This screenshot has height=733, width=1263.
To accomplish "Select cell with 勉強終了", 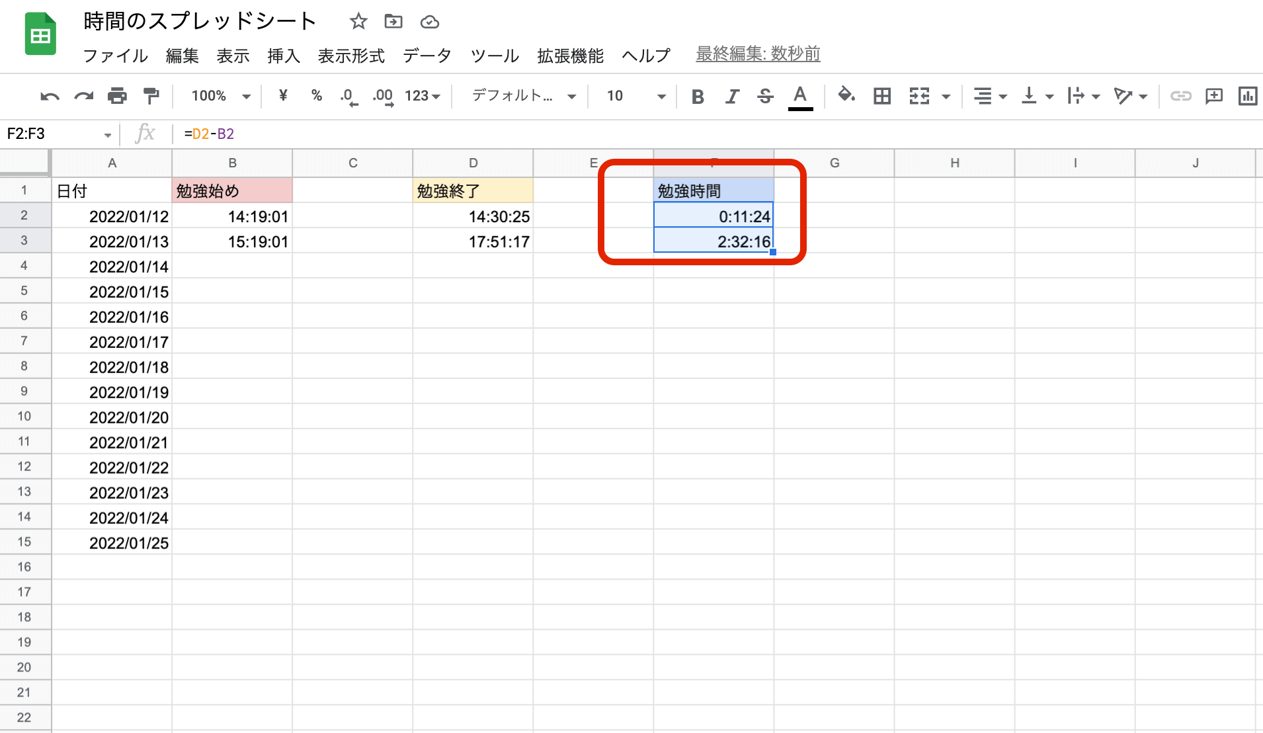I will tap(473, 191).
